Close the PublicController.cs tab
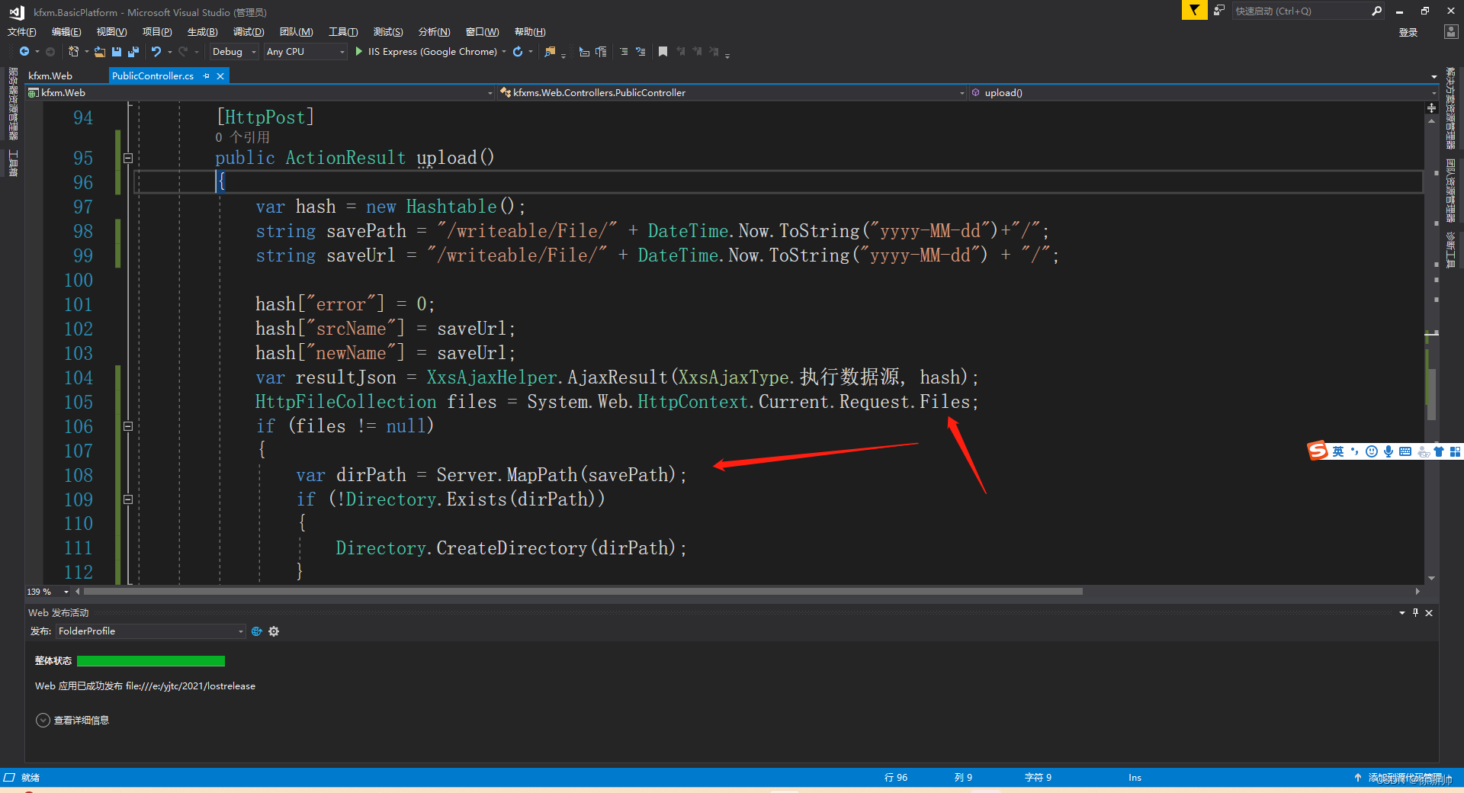The image size is (1464, 793). tap(220, 76)
